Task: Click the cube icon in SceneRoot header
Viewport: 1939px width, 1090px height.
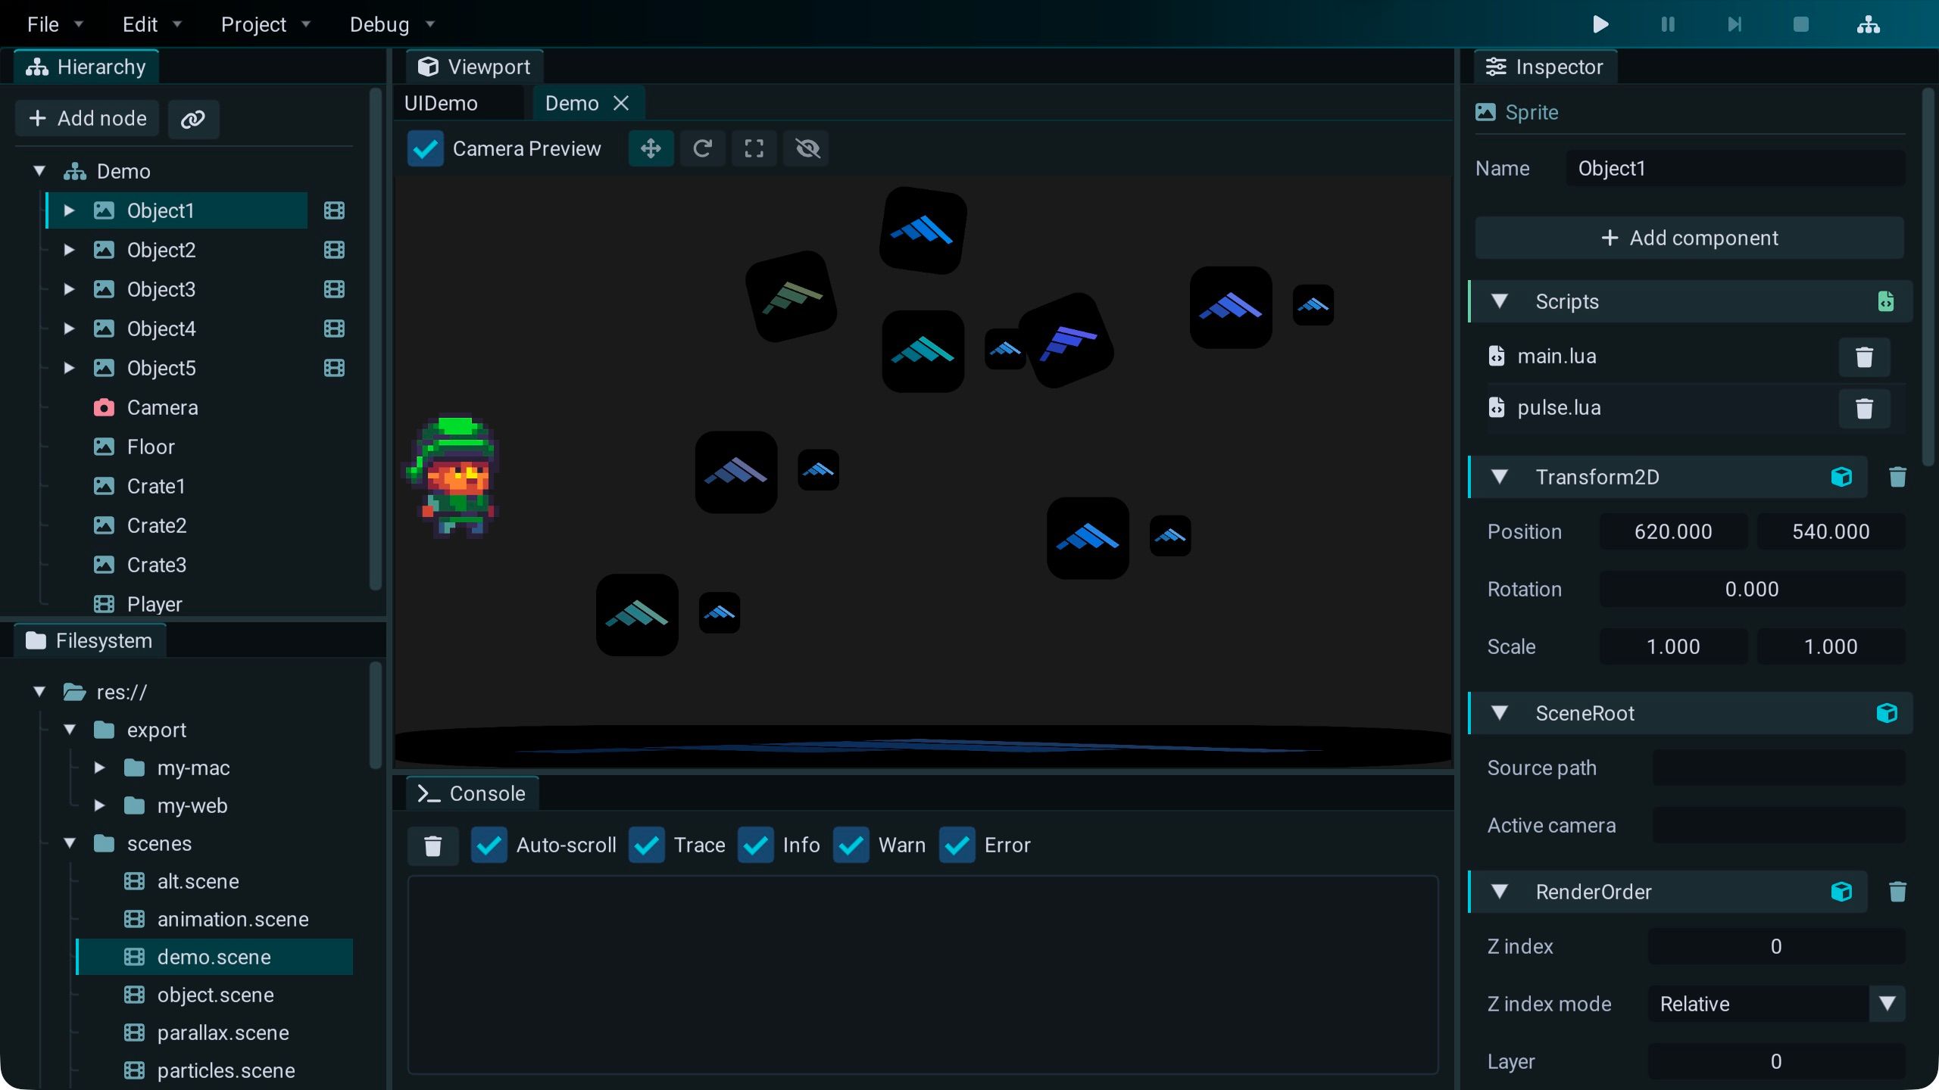Action: [1887, 713]
